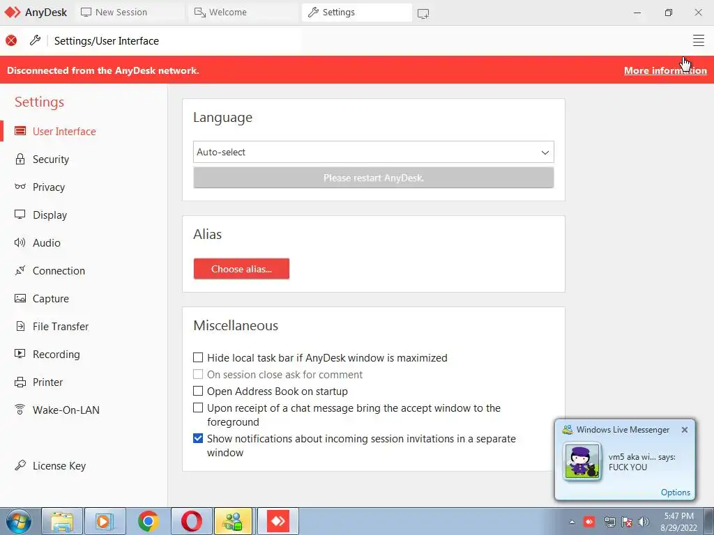The height and width of the screenshot is (535, 714).
Task: Click the AnyDesk taskbar button
Action: point(278,522)
